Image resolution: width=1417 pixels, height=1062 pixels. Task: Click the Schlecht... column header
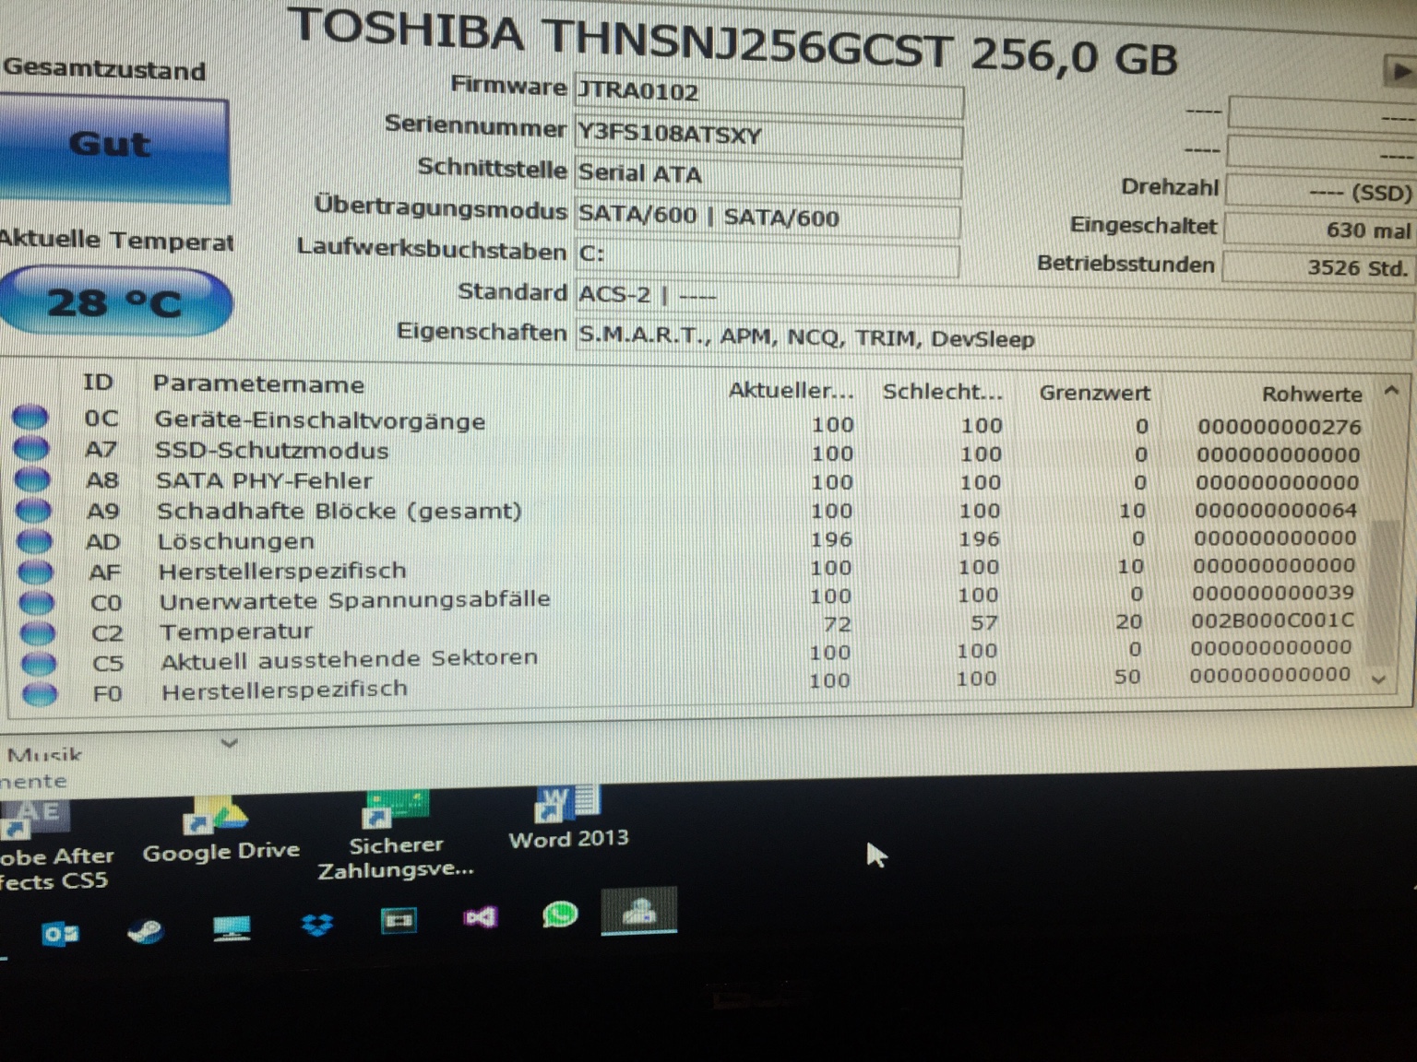(942, 392)
